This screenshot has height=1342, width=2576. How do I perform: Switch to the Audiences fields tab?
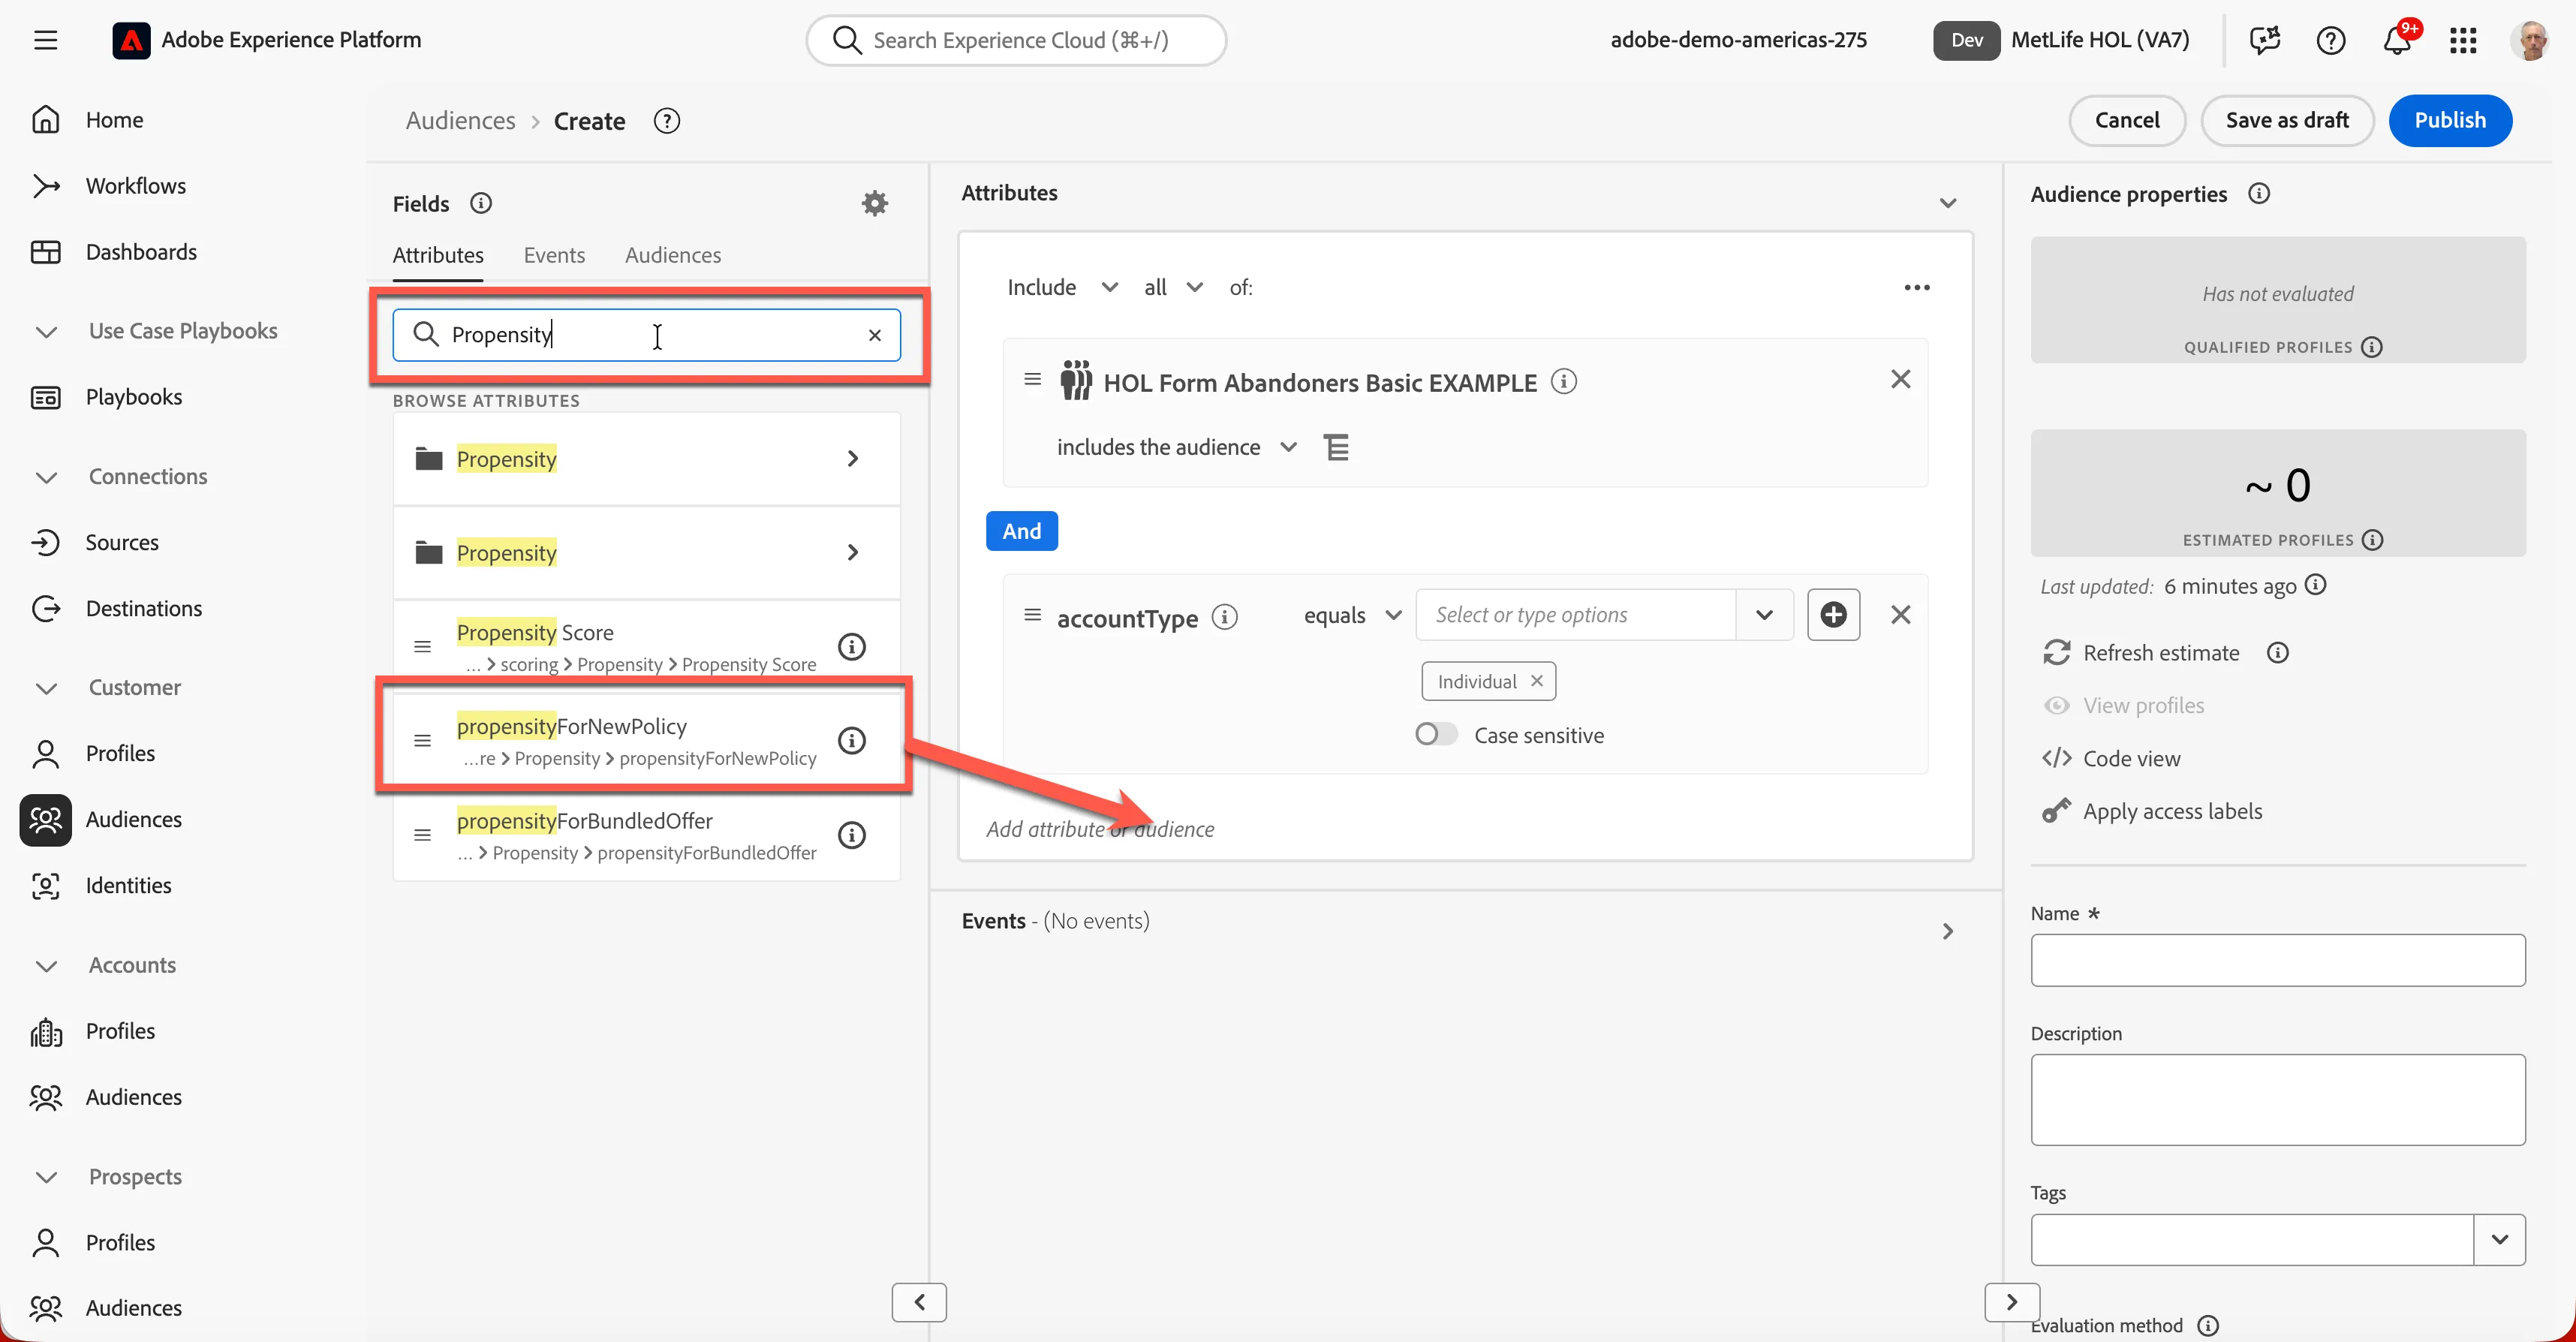[673, 256]
